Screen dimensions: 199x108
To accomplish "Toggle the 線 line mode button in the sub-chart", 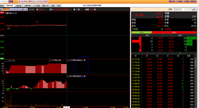I will 10,61.
